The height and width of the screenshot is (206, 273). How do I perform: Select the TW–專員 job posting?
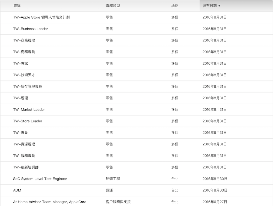coord(20,133)
